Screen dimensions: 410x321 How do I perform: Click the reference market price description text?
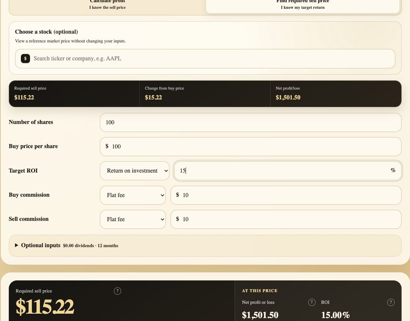[70, 41]
